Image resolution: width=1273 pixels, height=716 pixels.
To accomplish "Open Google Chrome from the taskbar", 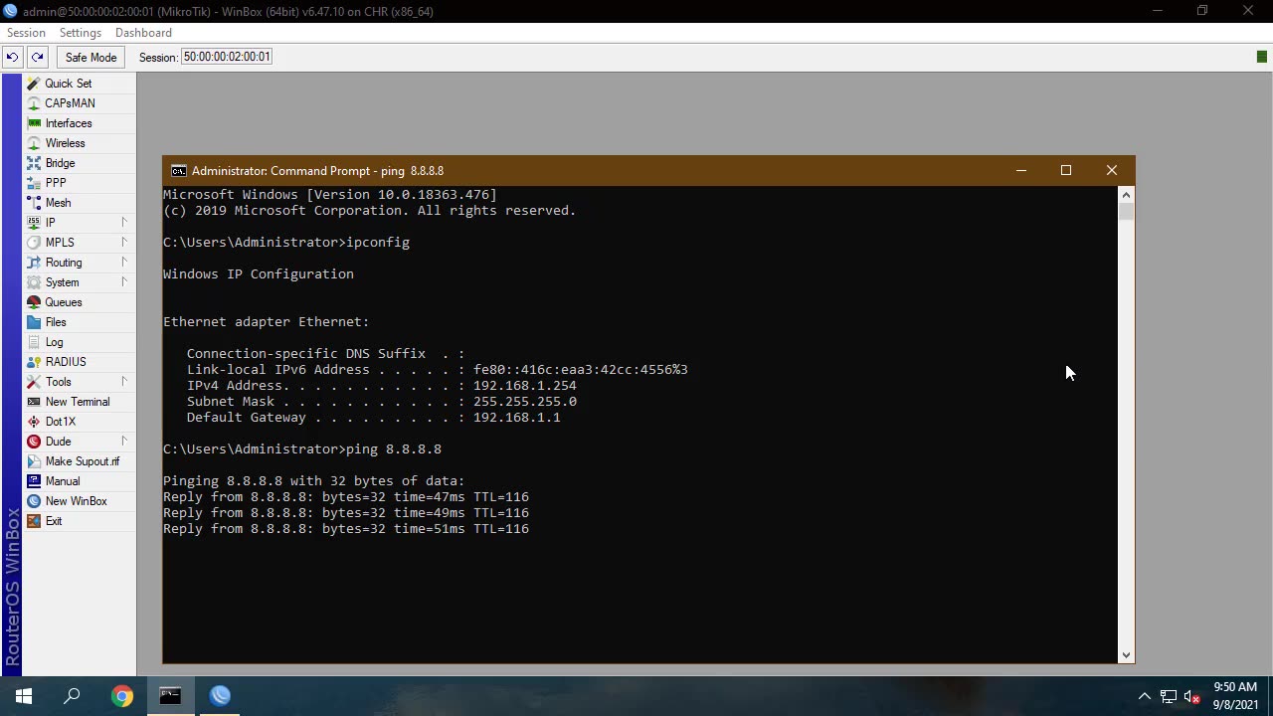I will 121,696.
